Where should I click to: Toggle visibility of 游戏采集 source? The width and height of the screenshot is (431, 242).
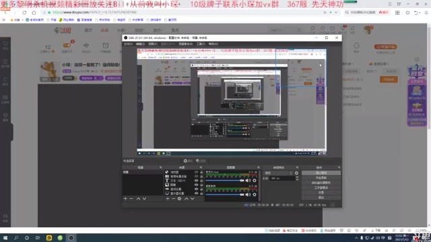pos(196,189)
